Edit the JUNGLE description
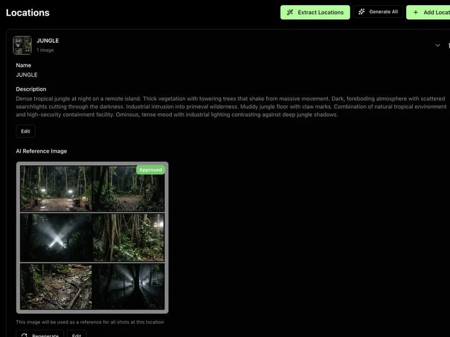 pyautogui.click(x=25, y=131)
